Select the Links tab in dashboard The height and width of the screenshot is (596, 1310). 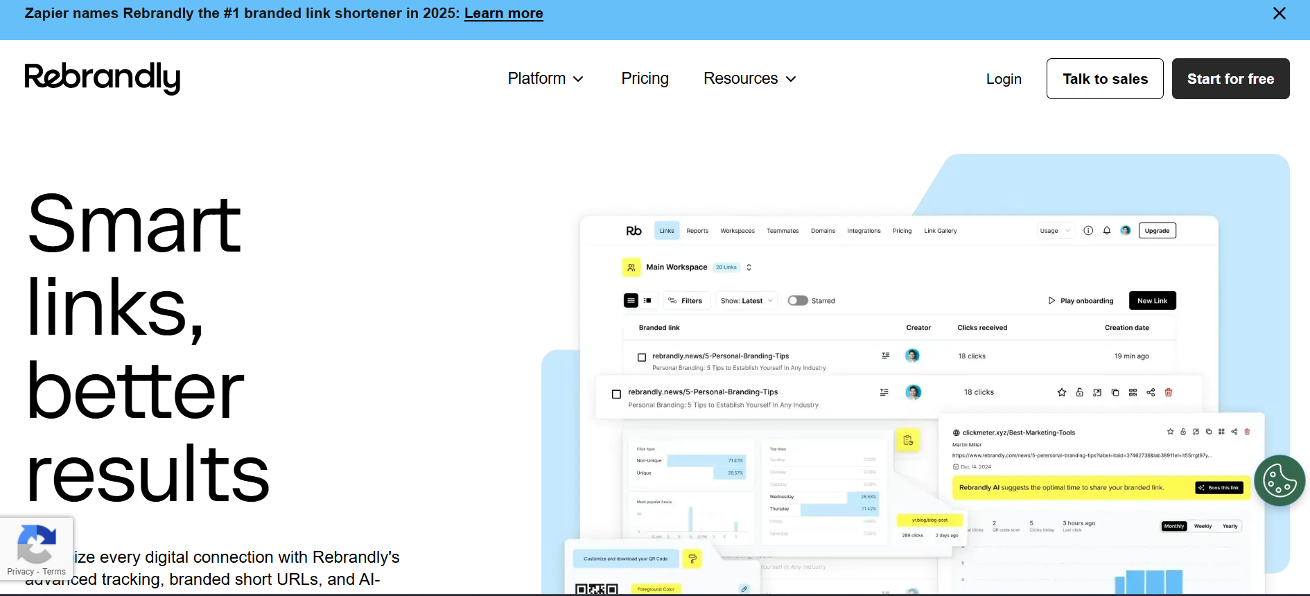667,231
